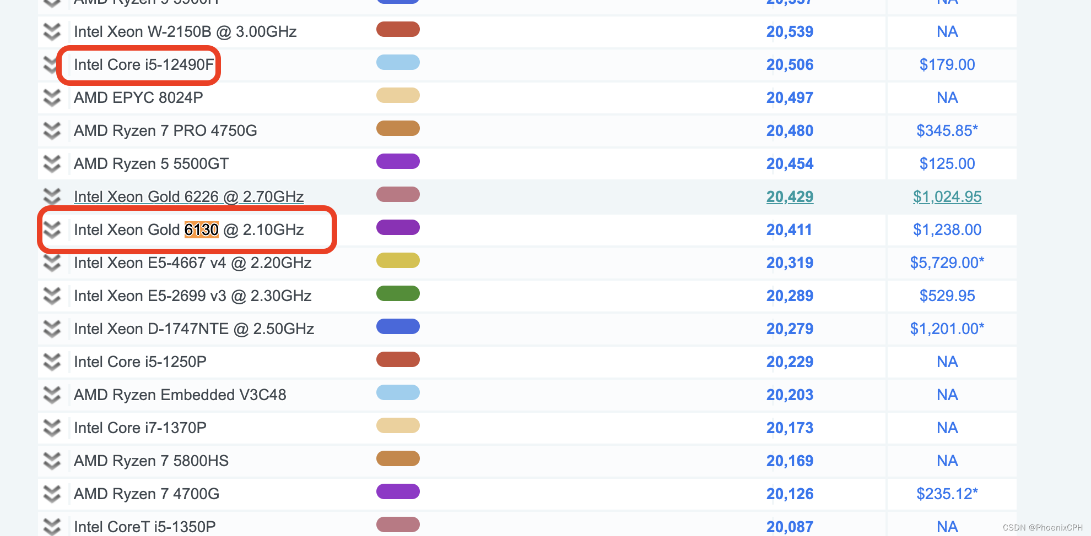This screenshot has height=536, width=1091.
Task: Open the Intel Core i5-1250P link
Action: [140, 362]
